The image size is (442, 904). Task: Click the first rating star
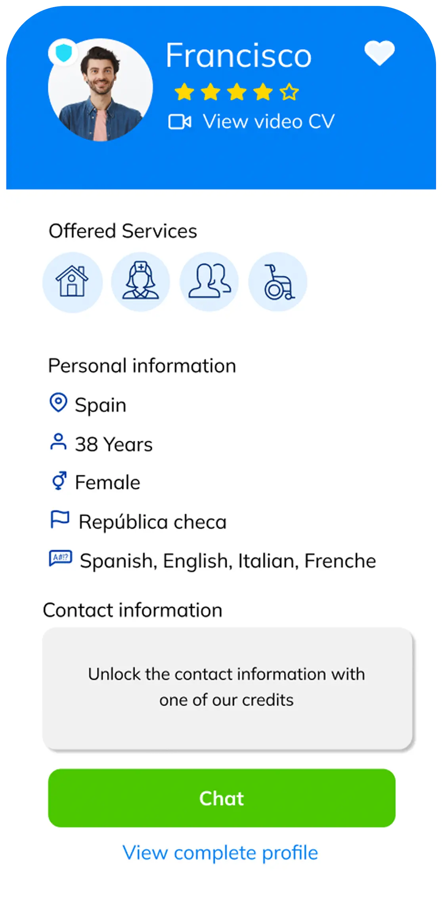(x=184, y=92)
